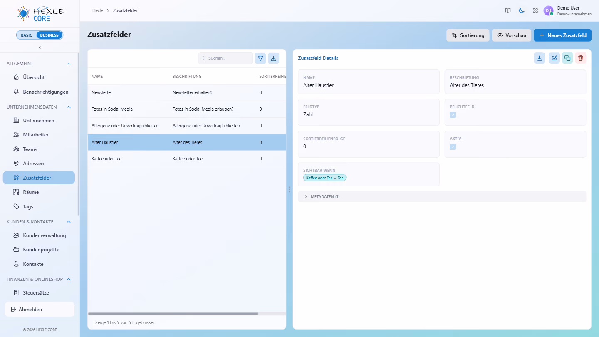
Task: Open Räume in sidebar
Action: 39,192
